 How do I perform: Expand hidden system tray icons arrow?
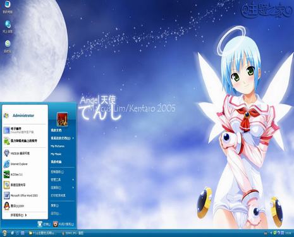coord(271,233)
